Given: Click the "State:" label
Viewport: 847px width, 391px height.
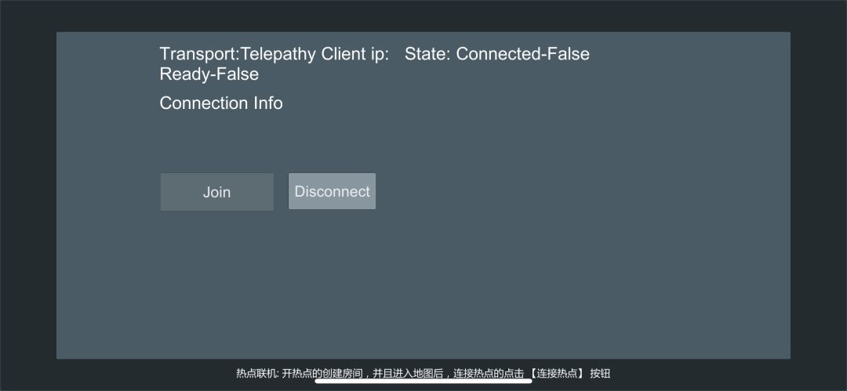Looking at the screenshot, I should 428,54.
